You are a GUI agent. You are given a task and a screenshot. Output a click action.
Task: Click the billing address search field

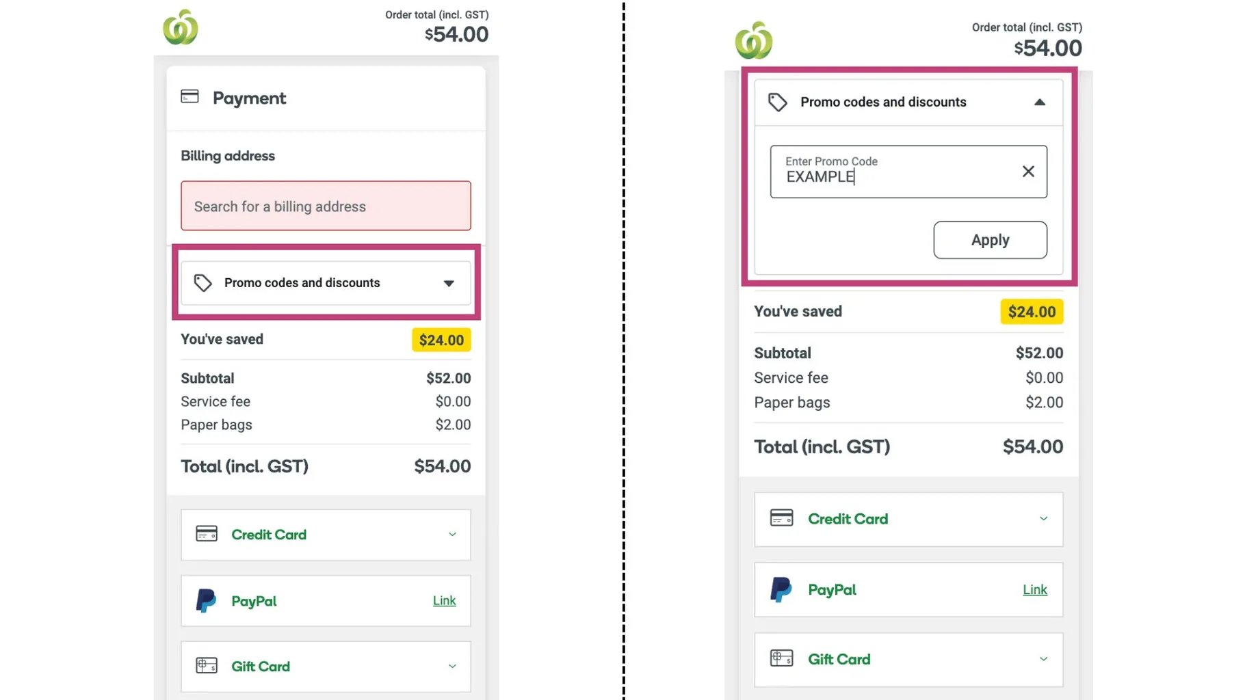[x=325, y=206]
